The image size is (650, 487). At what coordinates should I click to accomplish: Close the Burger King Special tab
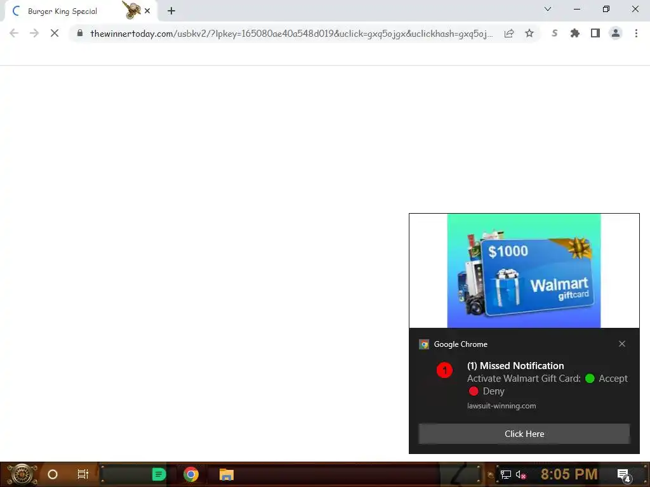click(x=147, y=11)
